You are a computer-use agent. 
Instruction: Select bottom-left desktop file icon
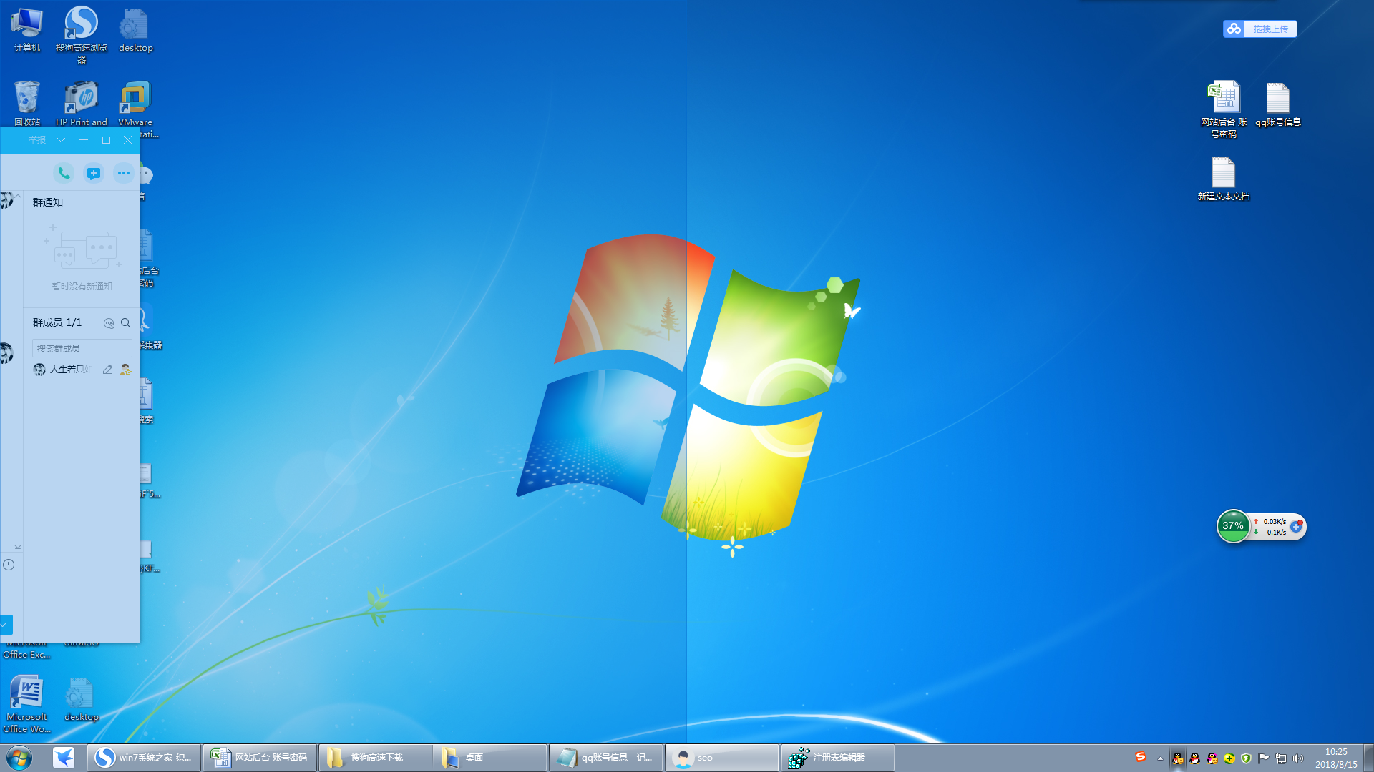[x=81, y=700]
